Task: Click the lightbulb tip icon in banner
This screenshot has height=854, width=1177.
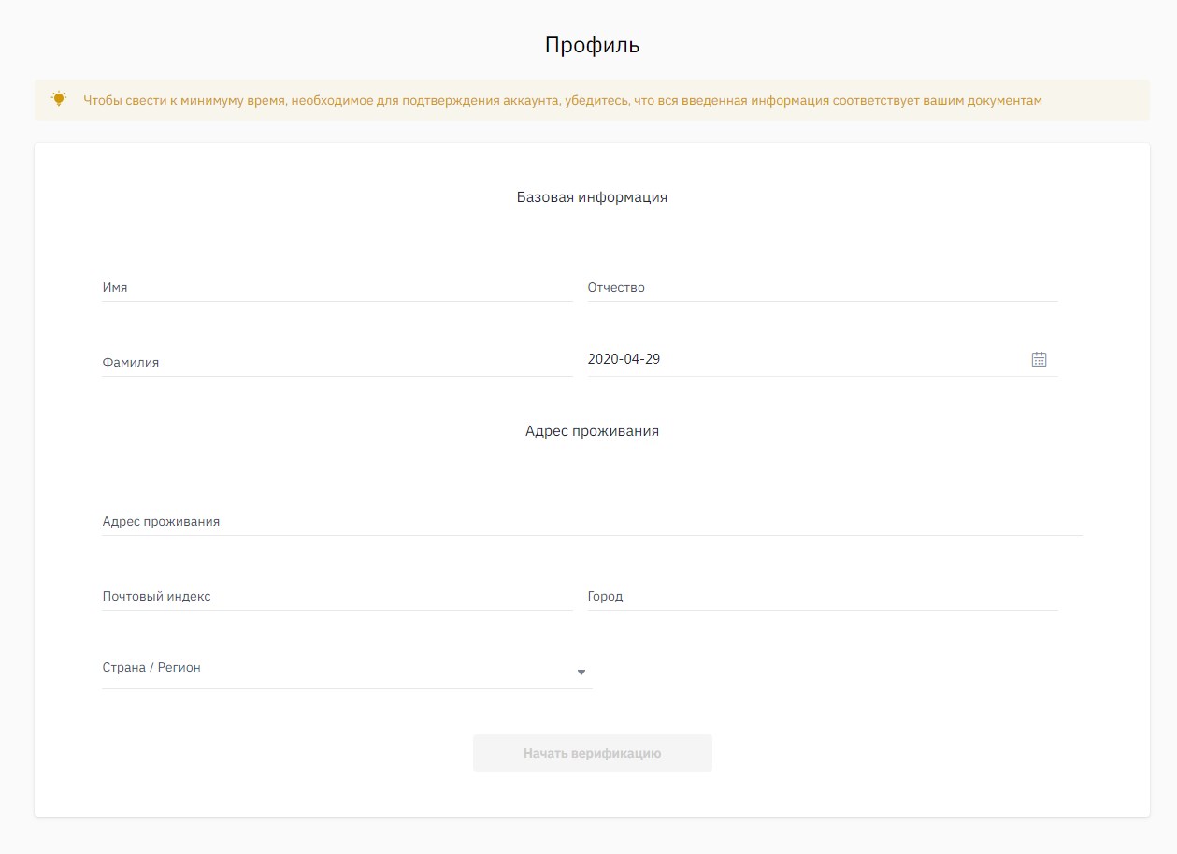Action: (59, 99)
